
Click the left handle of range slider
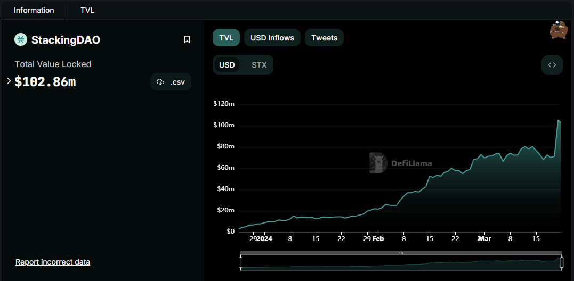click(x=240, y=263)
